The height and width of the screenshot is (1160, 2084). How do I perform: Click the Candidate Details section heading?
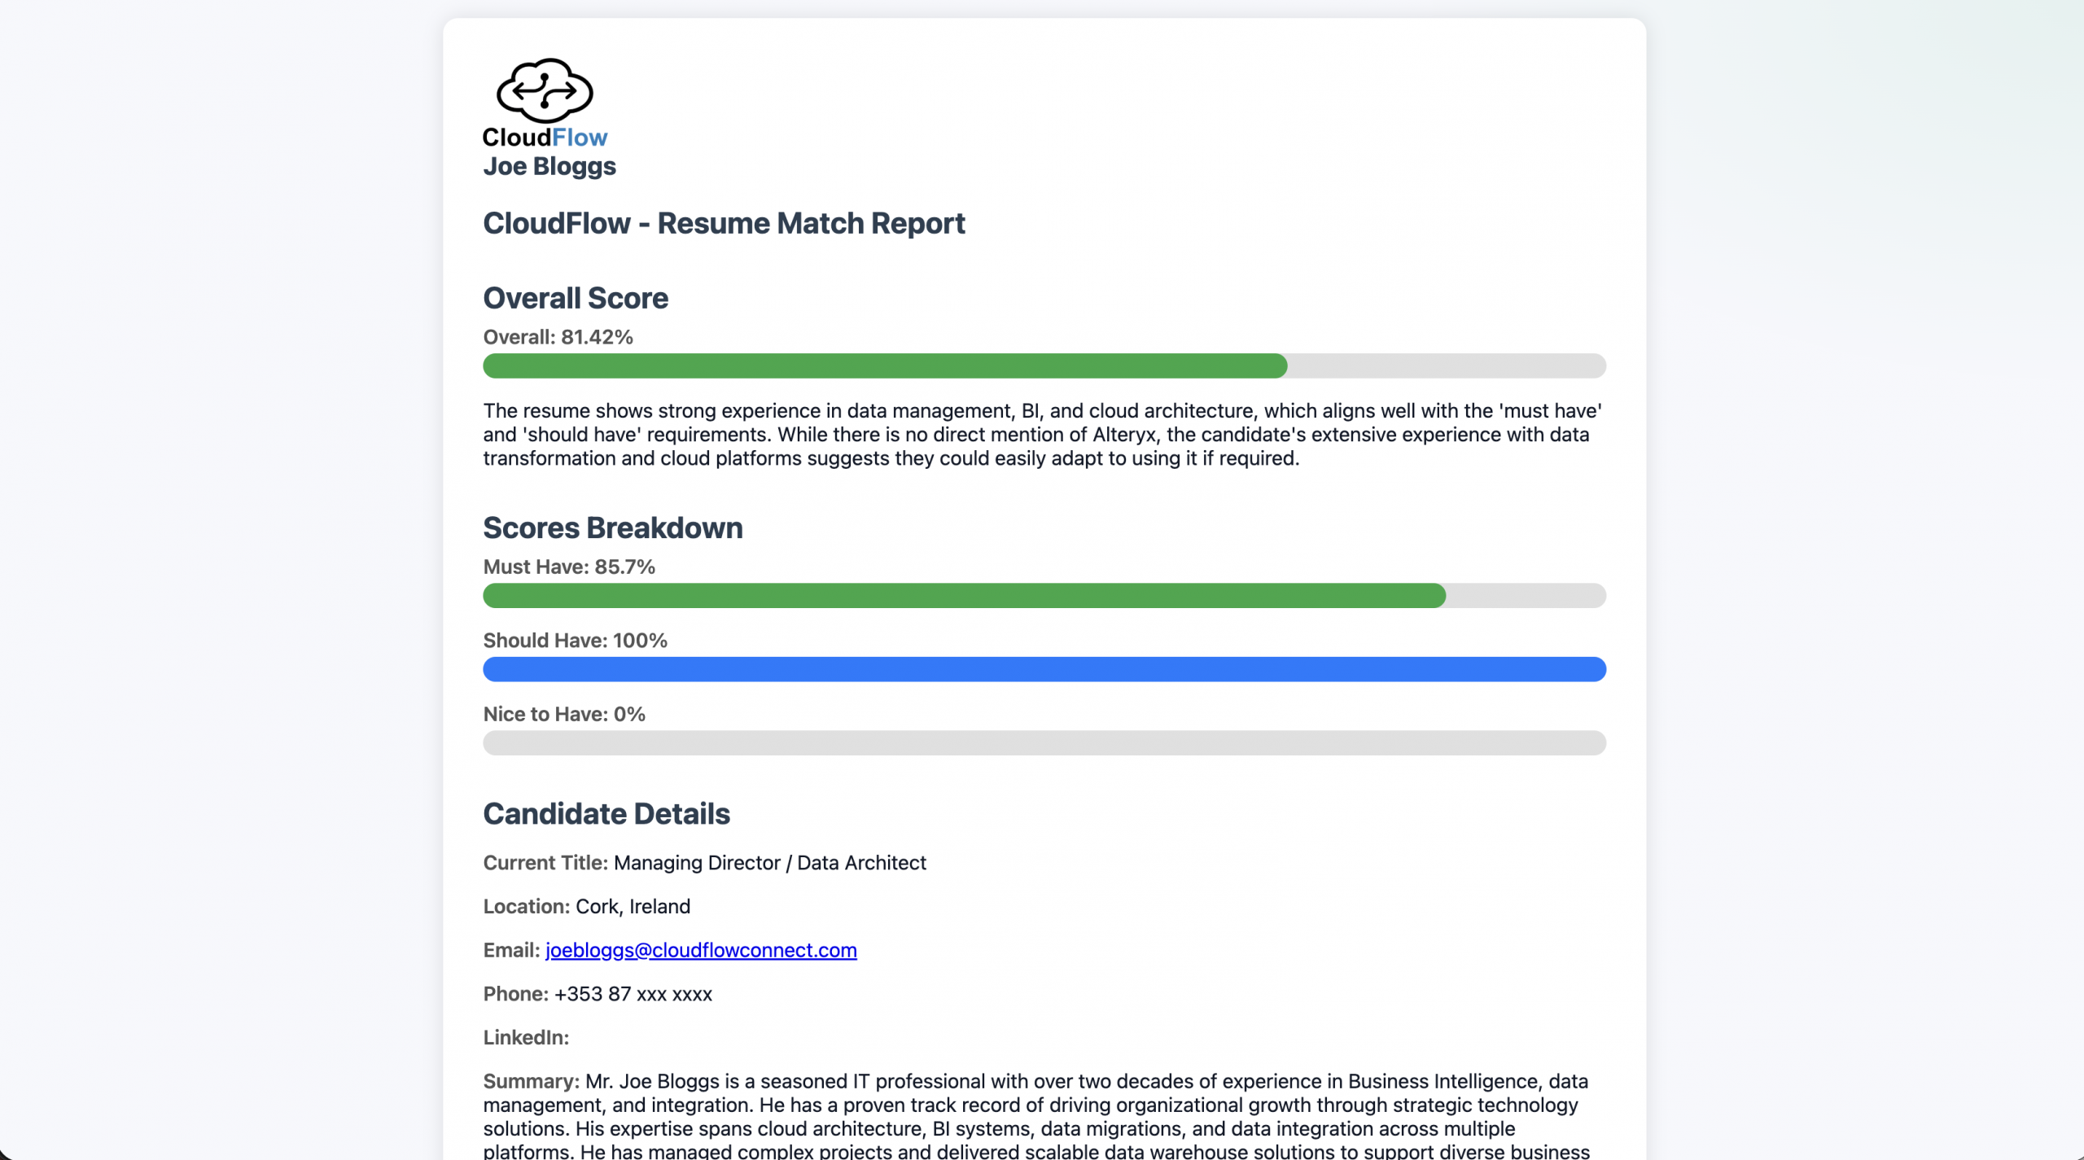click(606, 813)
